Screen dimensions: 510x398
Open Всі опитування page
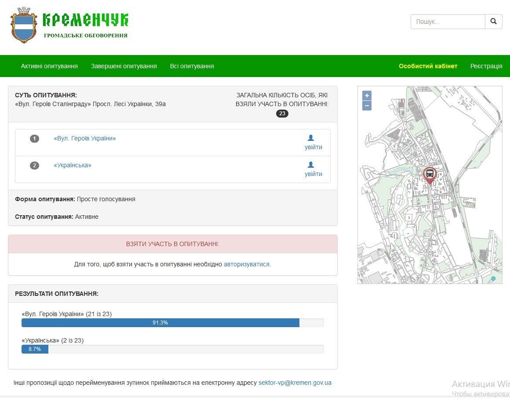click(x=192, y=66)
